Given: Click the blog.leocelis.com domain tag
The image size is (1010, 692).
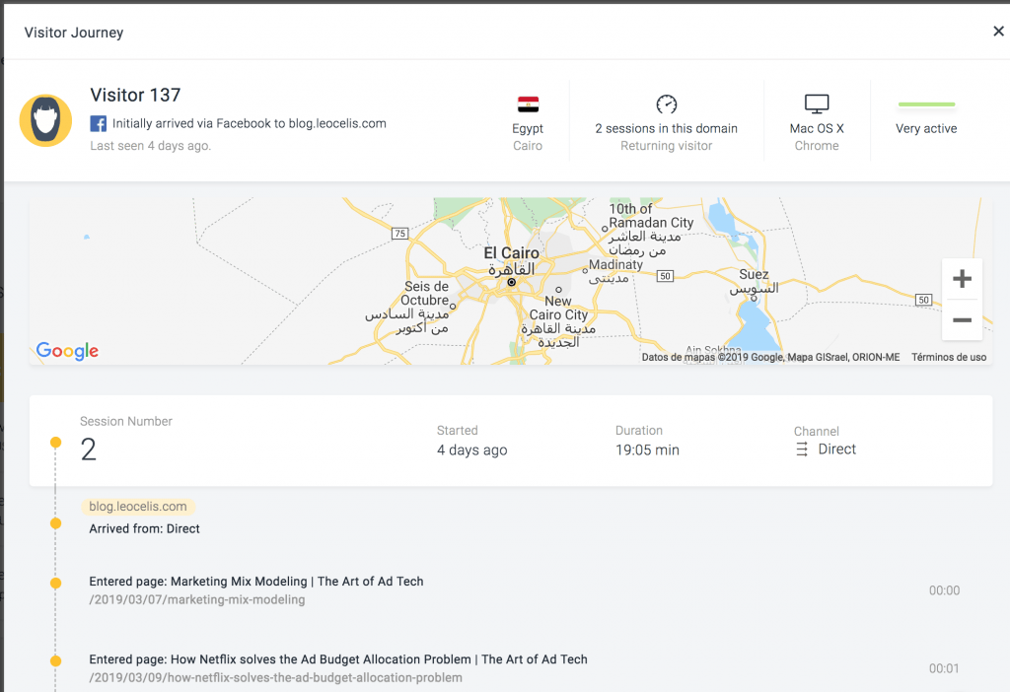Looking at the screenshot, I should (x=138, y=507).
